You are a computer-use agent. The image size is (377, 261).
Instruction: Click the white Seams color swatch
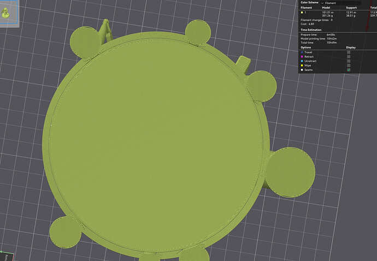coord(302,70)
